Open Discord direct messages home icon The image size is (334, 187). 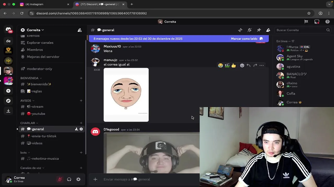pyautogui.click(x=8, y=30)
